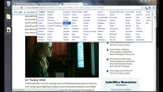Viewport: 163px width, 92px height.
Task: Select Esperanto from the language list
Action: click(x=67, y=12)
